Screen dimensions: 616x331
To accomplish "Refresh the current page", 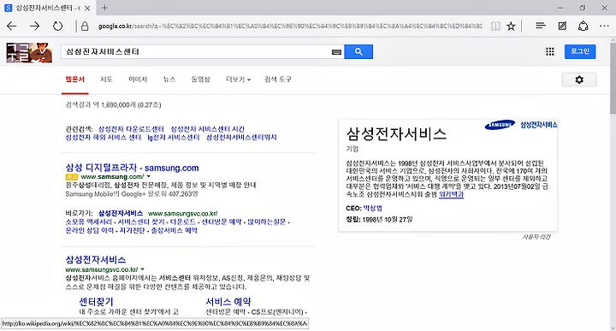I will [58, 27].
